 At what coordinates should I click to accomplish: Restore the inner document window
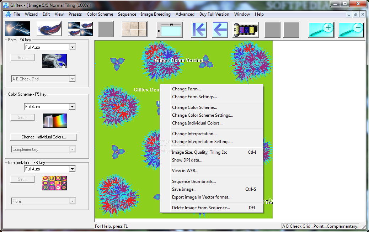(356, 14)
